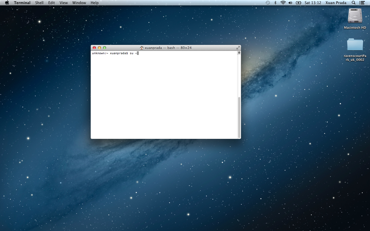Expand the Help menu
370x231 pixels.
click(95, 3)
